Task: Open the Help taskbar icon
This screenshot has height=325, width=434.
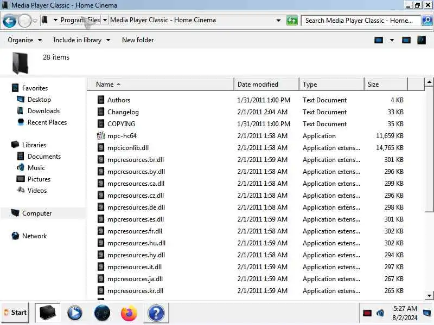Action: (x=156, y=313)
